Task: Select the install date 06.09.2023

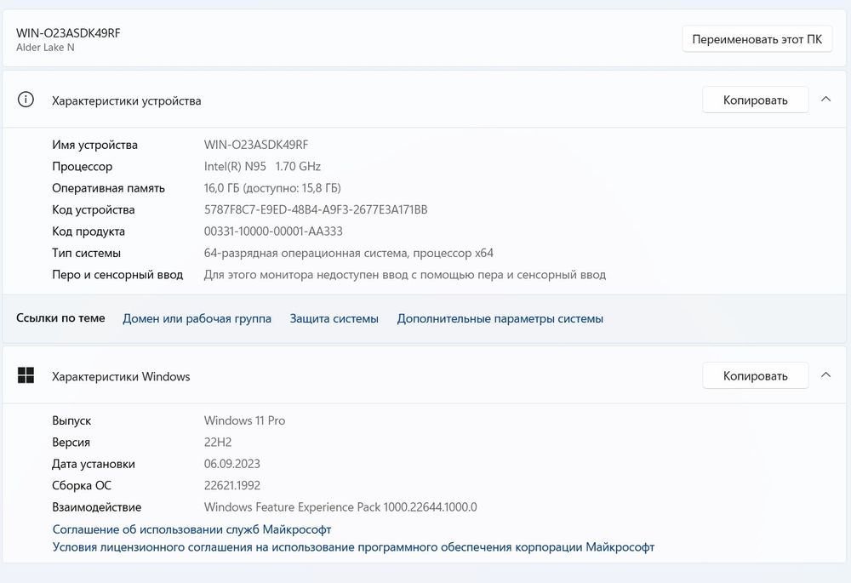Action: click(232, 464)
